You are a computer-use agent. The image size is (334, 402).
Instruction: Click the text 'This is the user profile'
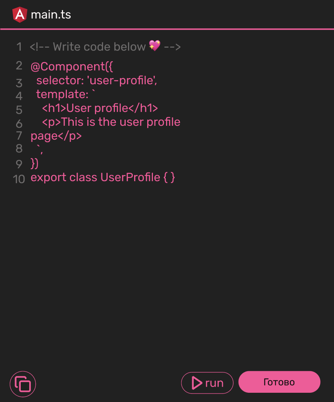(x=121, y=122)
